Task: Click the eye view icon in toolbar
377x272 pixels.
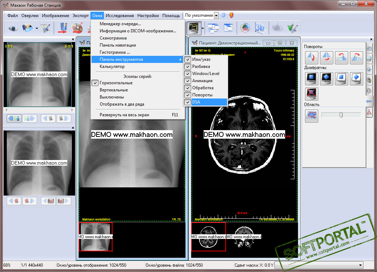Action: [13, 28]
